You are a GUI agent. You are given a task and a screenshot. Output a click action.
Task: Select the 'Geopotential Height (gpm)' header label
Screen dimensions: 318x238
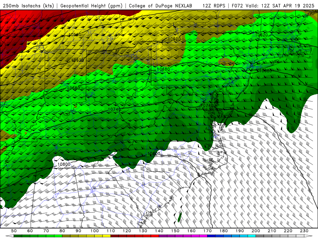coord(91,6)
